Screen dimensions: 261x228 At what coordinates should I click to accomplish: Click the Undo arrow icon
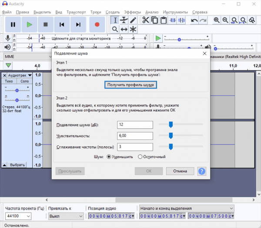click(x=194, y=20)
